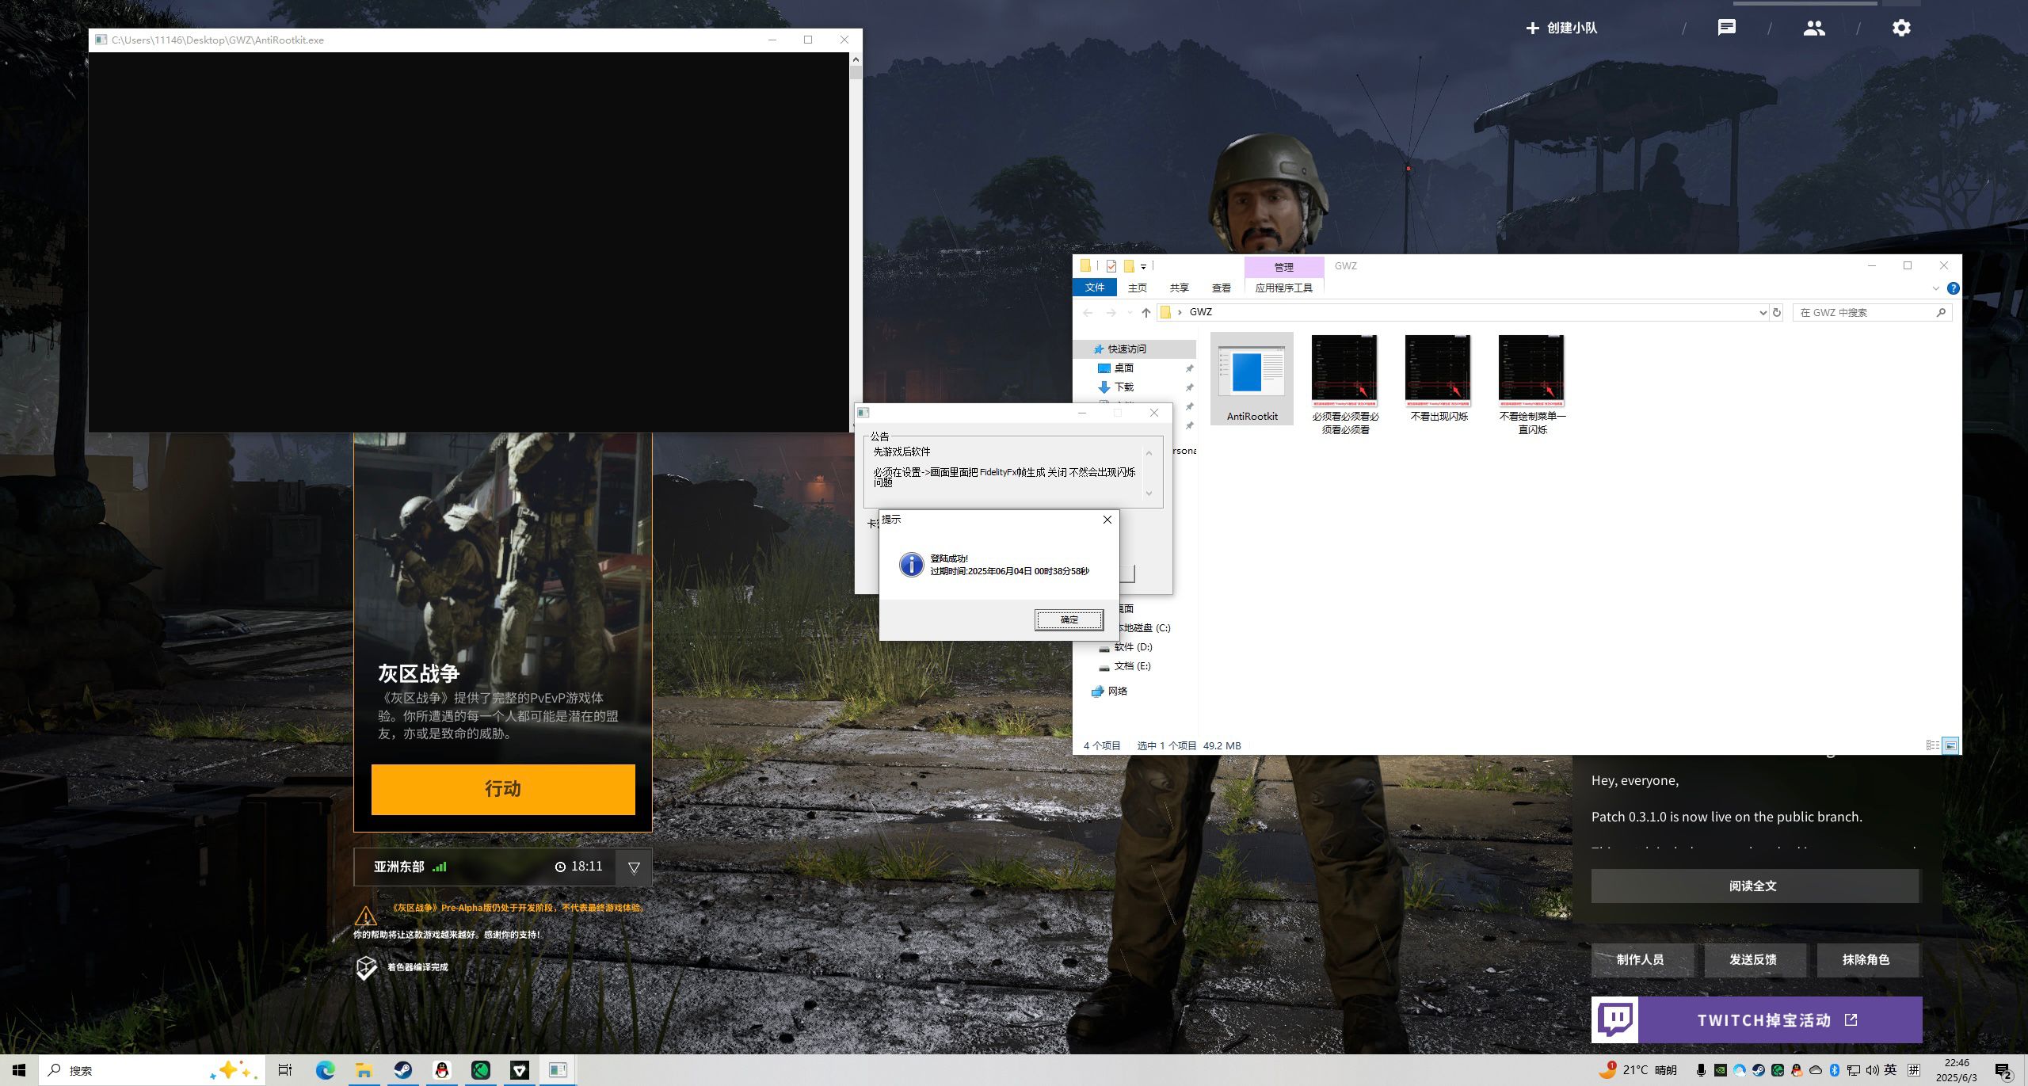Open the 文件 tab in Explorer ribbon

1095,288
